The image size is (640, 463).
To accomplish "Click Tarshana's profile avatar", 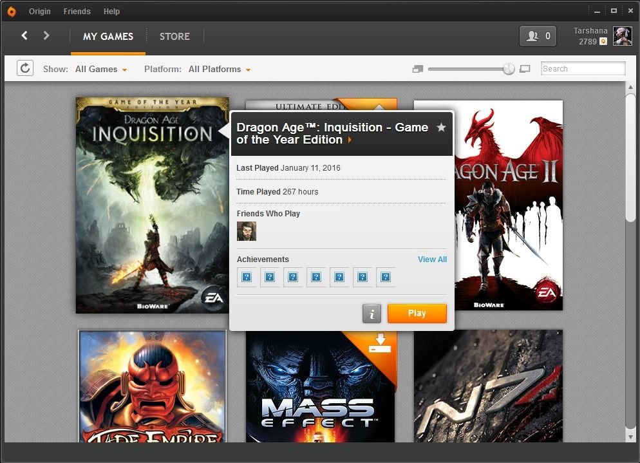I will 623,36.
